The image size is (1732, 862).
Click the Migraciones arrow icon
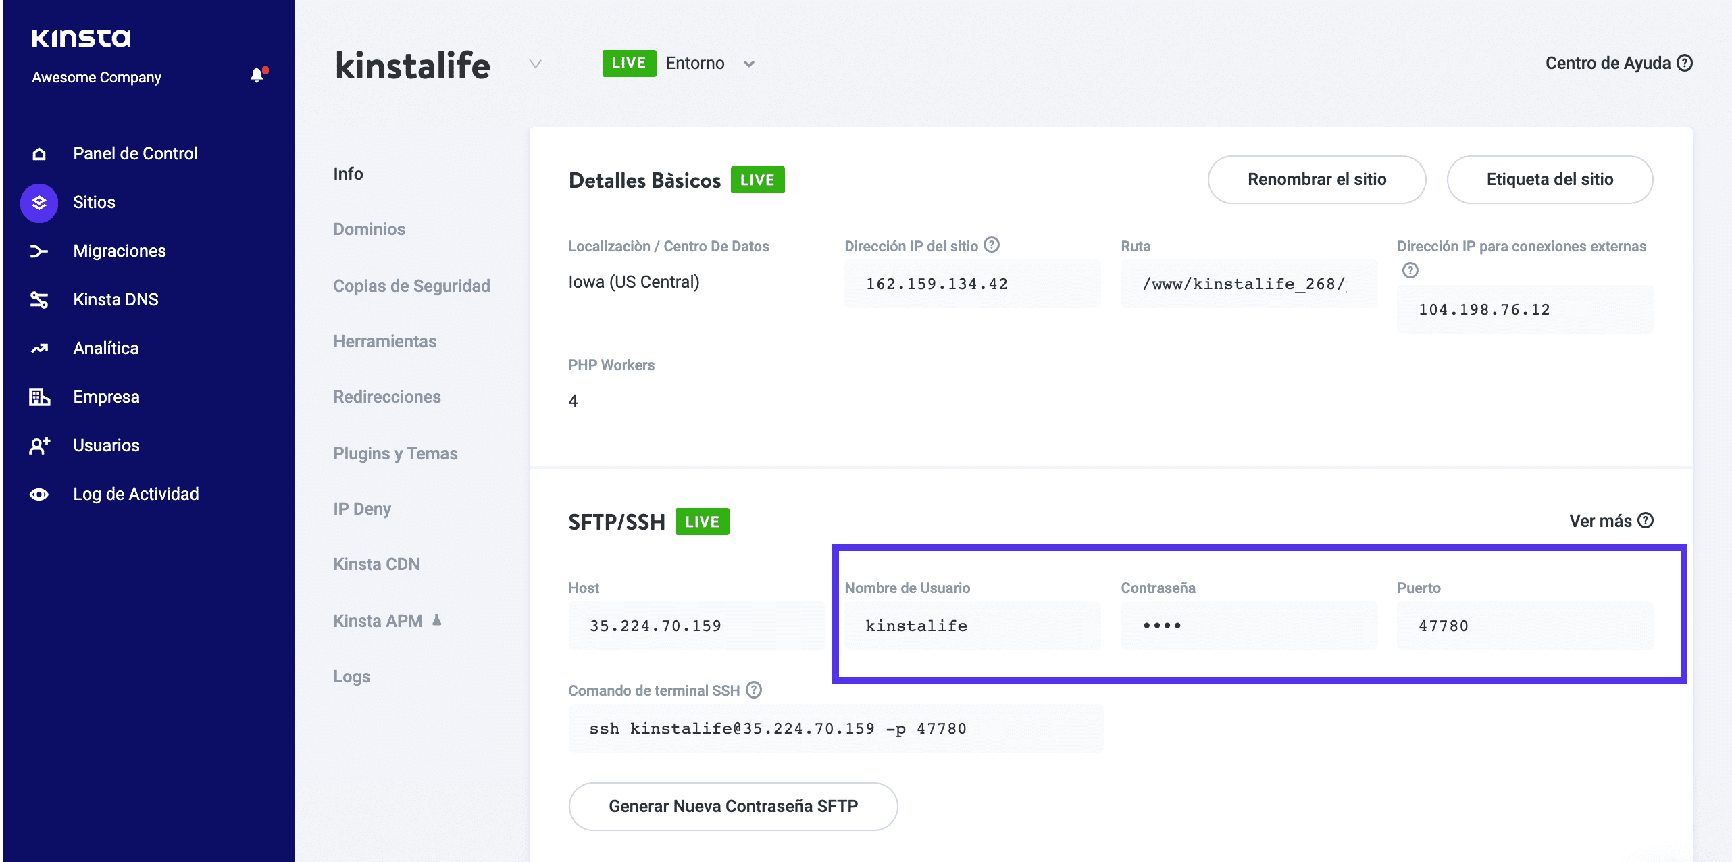pos(39,251)
